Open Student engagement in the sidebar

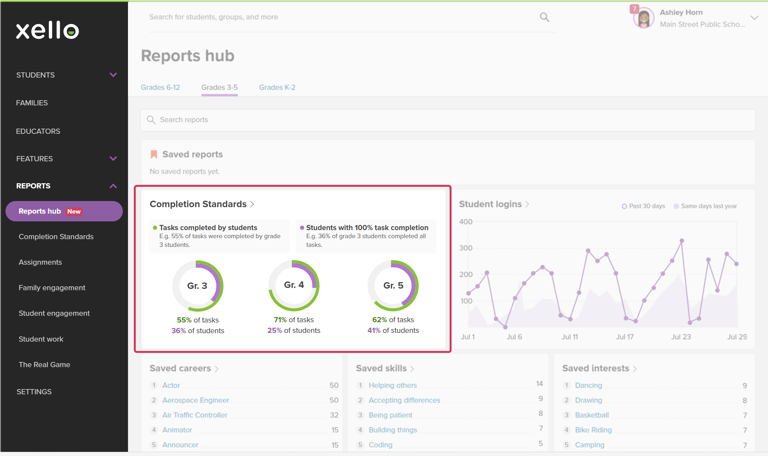click(54, 313)
